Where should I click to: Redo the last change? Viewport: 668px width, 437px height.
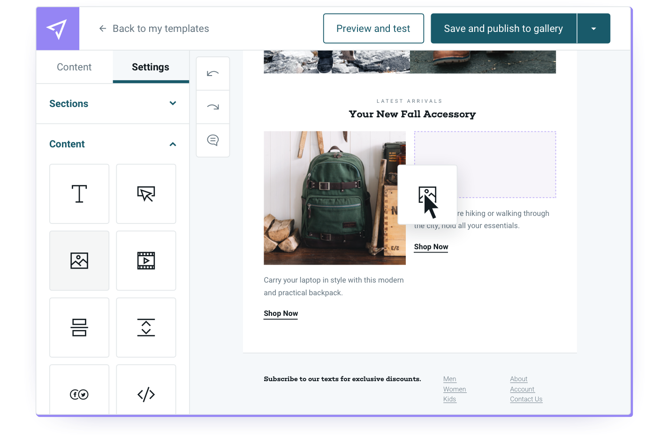pos(213,107)
